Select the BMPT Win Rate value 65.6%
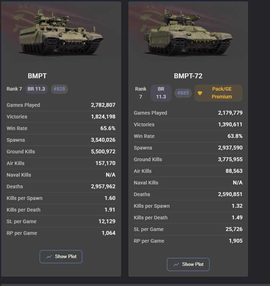Viewport: 270px width, 286px height. tap(108, 128)
